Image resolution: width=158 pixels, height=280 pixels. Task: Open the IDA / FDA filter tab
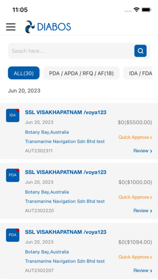click(138, 73)
